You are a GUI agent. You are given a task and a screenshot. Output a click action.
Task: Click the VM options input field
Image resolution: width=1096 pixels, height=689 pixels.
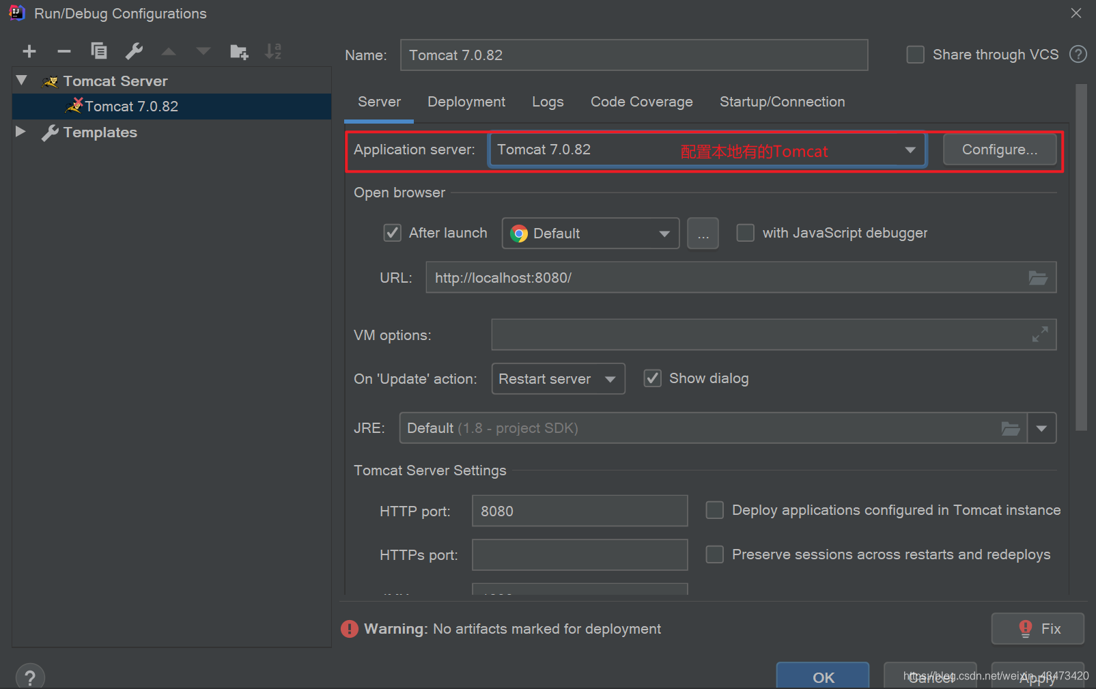point(774,335)
